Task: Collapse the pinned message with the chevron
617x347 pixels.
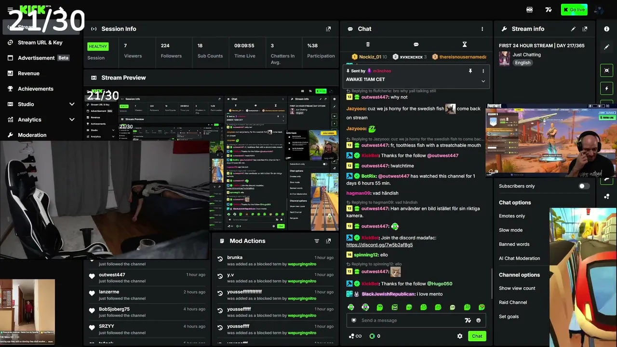Action: coord(483,81)
